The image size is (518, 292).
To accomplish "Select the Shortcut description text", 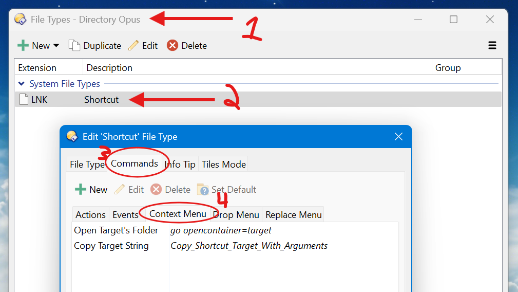I will coord(101,100).
